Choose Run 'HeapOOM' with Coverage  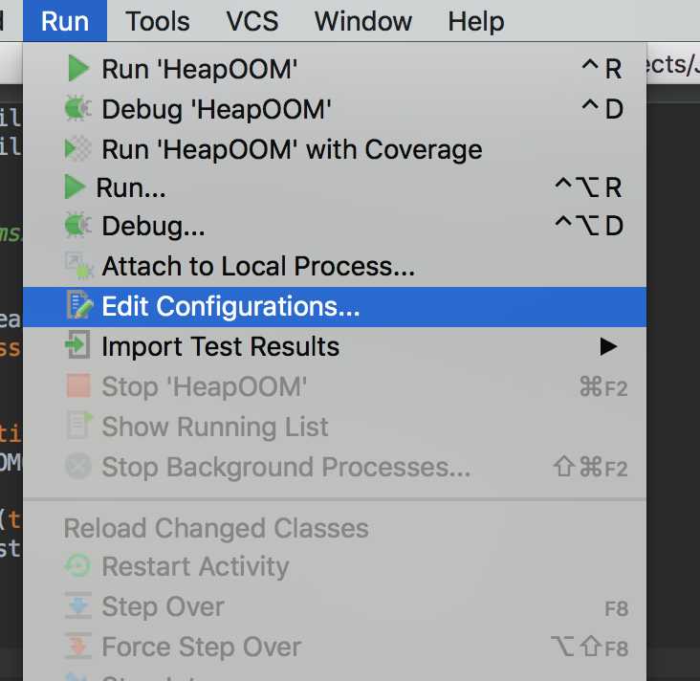click(x=335, y=149)
